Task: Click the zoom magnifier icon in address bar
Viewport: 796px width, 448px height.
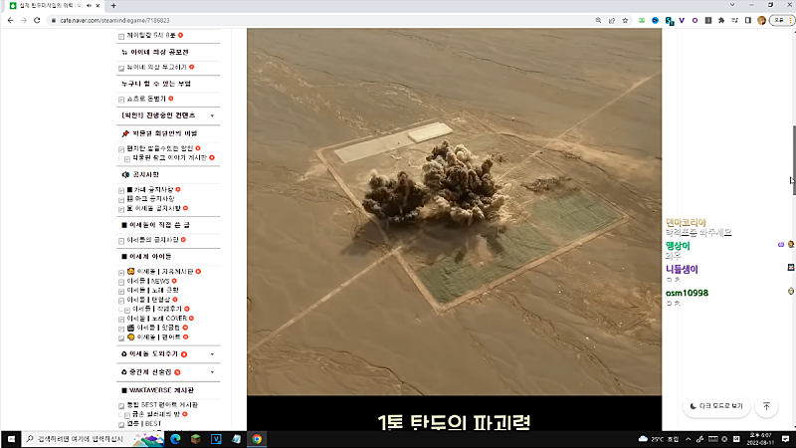Action: tap(599, 20)
